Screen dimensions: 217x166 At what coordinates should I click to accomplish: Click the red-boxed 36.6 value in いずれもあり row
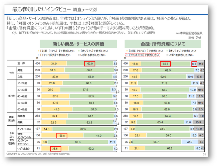click(56, 149)
